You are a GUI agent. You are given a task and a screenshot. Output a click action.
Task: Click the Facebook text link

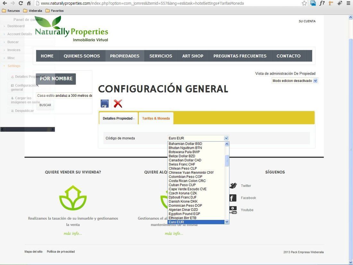248,198
